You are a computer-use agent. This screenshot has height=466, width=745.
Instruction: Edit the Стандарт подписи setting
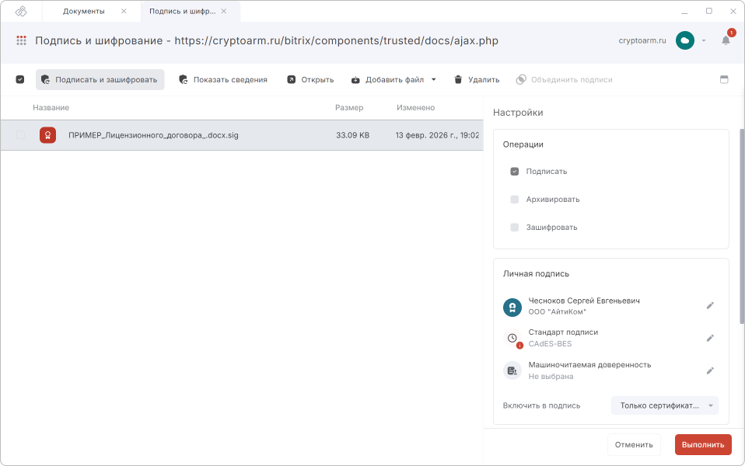(709, 338)
